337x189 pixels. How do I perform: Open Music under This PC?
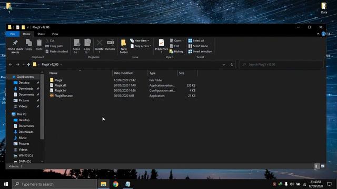[x=23, y=138]
